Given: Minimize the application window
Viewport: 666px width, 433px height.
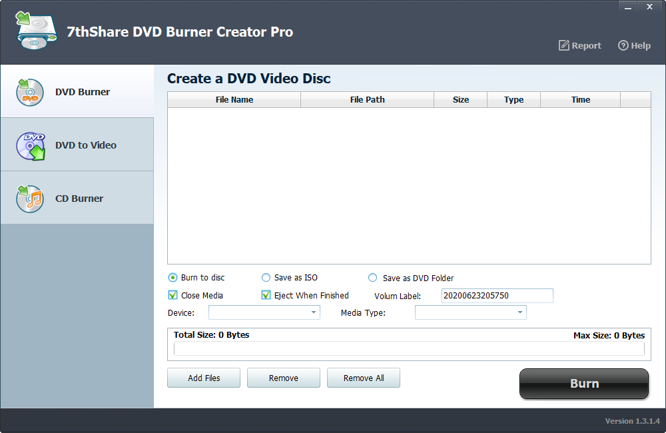Looking at the screenshot, I should (x=628, y=7).
